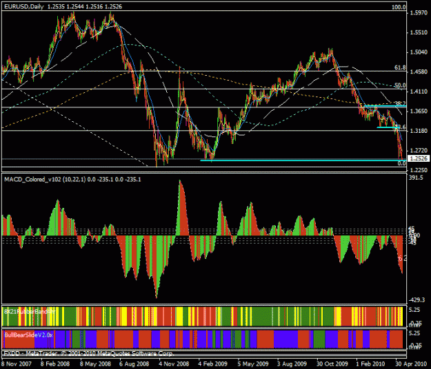This screenshot has width=431, height=369.
Task: Click the 30 Oct 2009 date label
Action: point(332,364)
